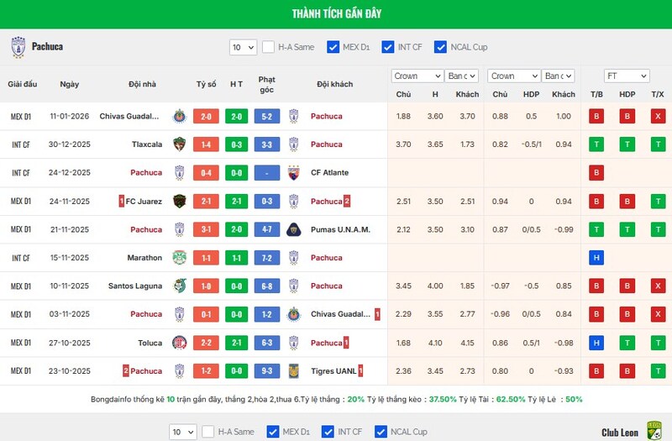This screenshot has height=441, width=672.
Task: Click the Toluca team crest icon
Action: pos(179,343)
